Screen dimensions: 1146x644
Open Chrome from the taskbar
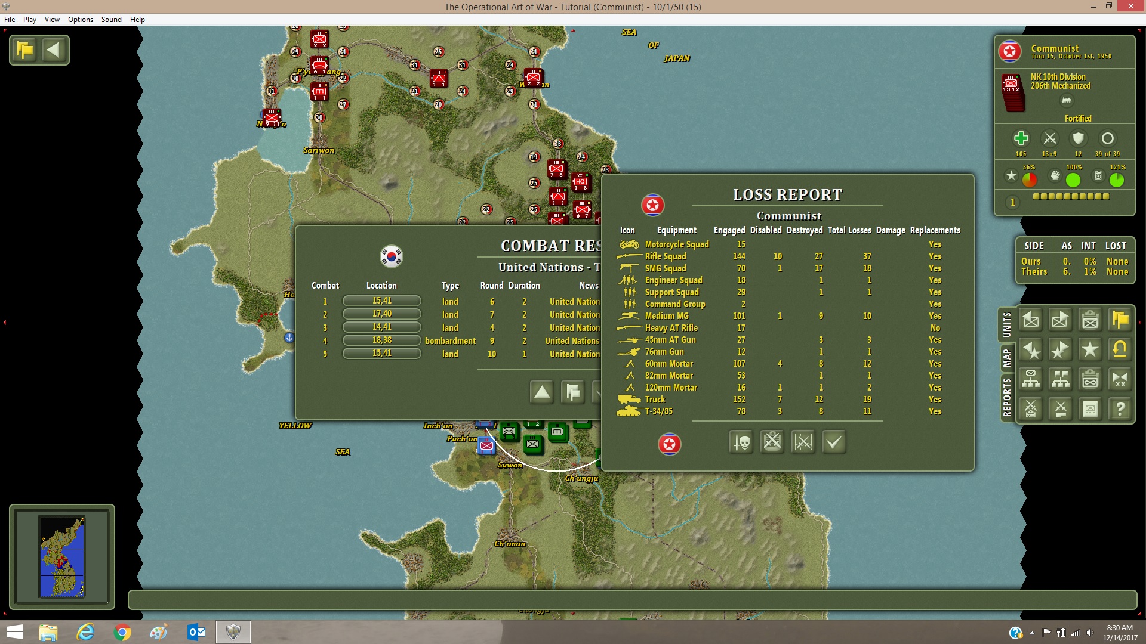coord(122,632)
